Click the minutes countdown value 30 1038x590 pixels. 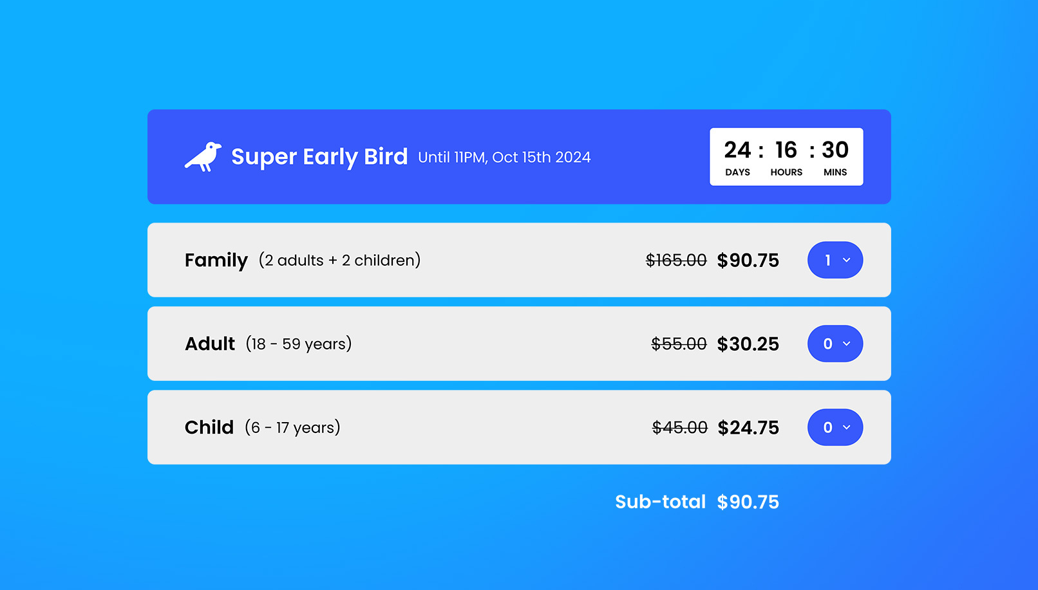(835, 150)
